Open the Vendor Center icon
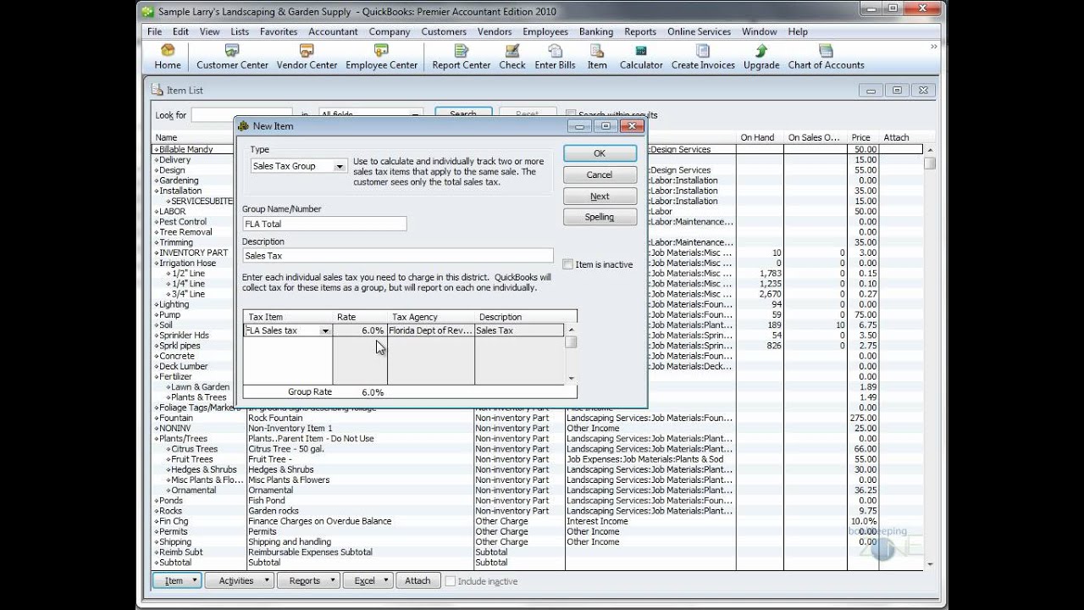 click(x=307, y=57)
